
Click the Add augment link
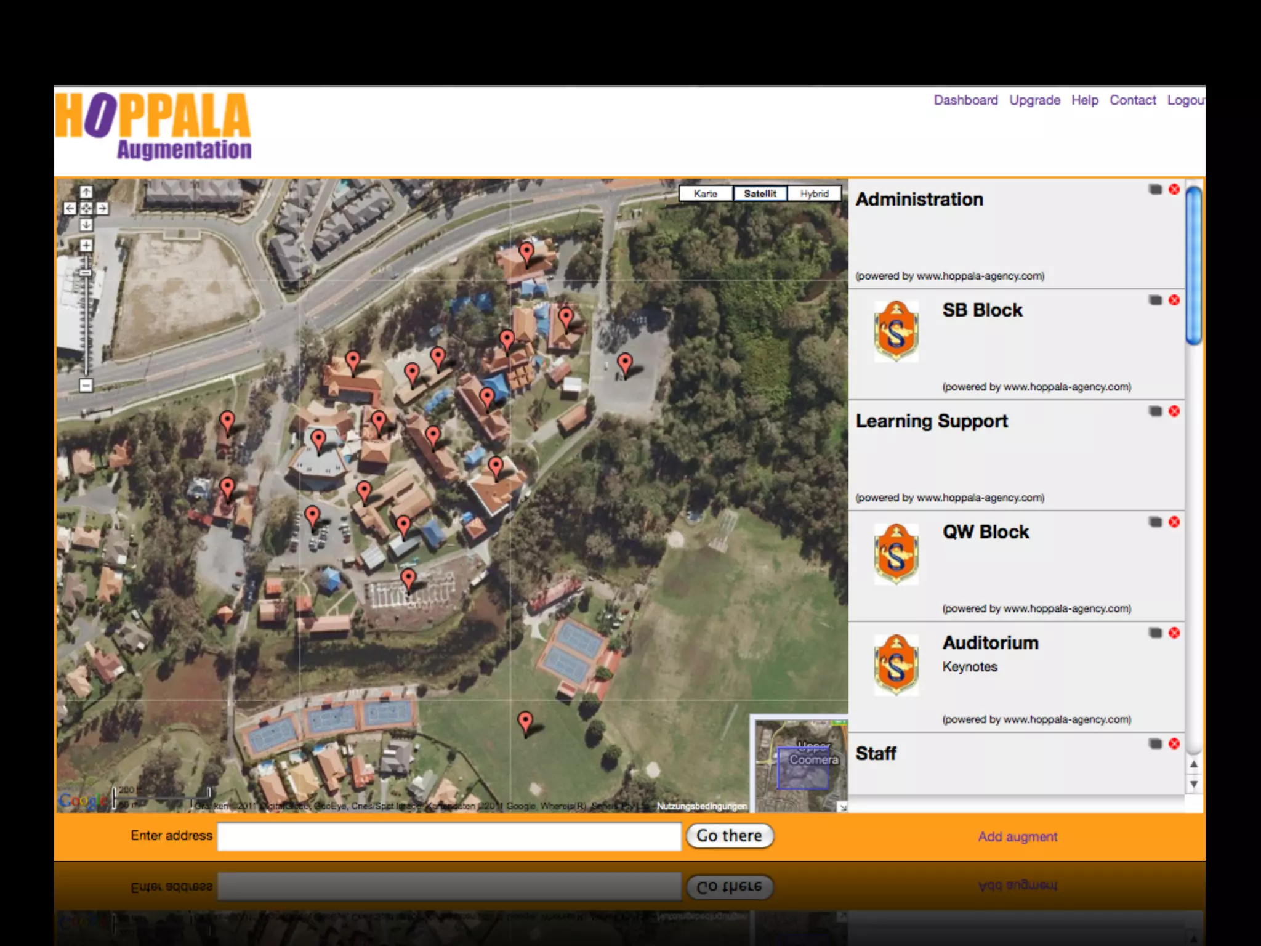(1017, 836)
